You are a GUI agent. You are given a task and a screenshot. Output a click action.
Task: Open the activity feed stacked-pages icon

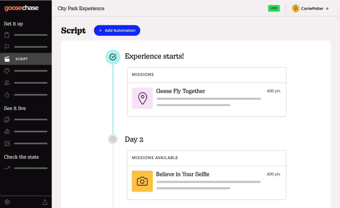[x=7, y=120]
